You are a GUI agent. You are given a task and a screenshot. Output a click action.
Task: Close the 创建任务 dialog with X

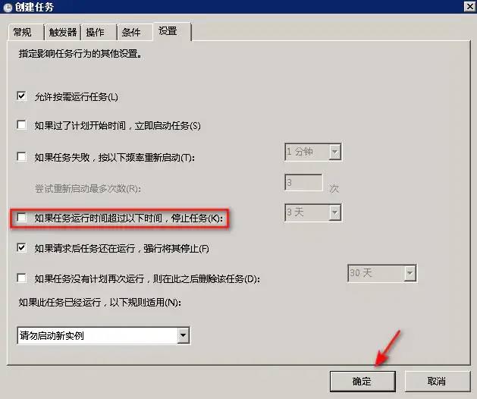[469, 6]
